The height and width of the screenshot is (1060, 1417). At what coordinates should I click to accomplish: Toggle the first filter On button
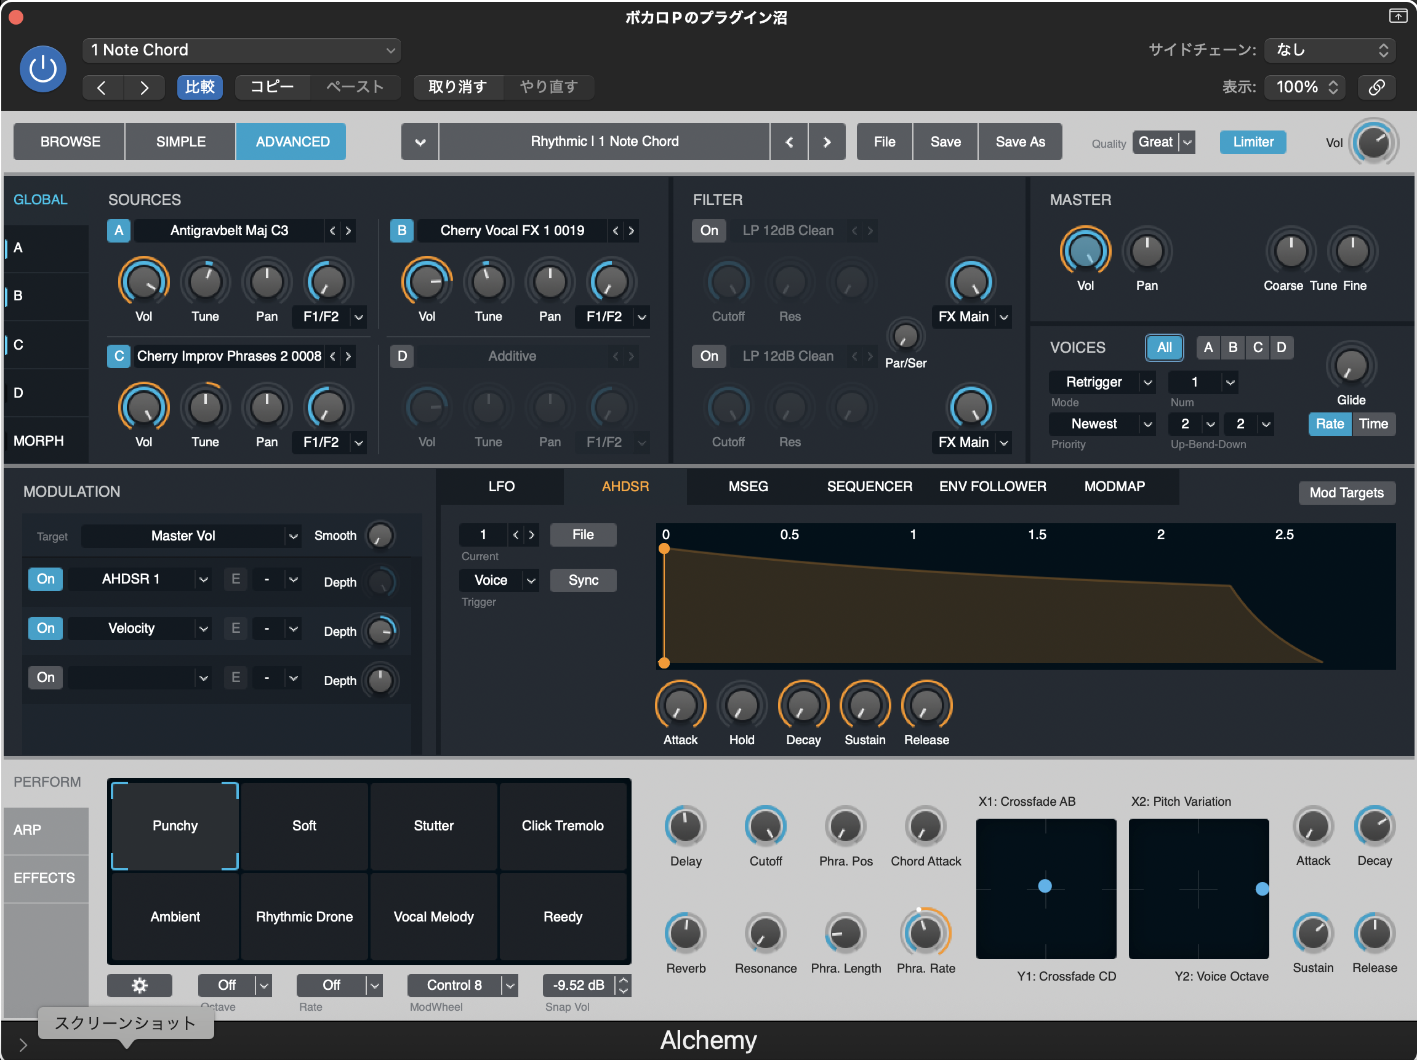[708, 231]
